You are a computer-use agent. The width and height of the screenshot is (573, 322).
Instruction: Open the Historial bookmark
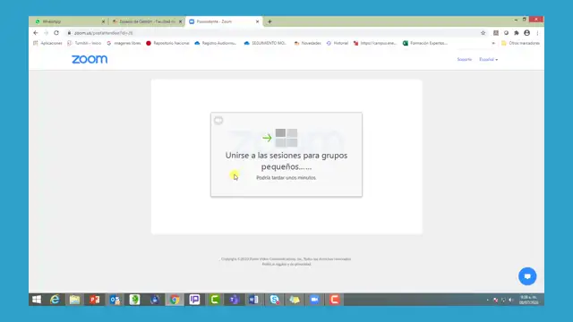pyautogui.click(x=337, y=43)
